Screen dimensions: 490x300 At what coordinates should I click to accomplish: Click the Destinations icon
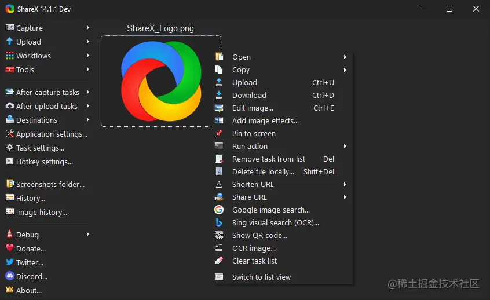(x=10, y=119)
